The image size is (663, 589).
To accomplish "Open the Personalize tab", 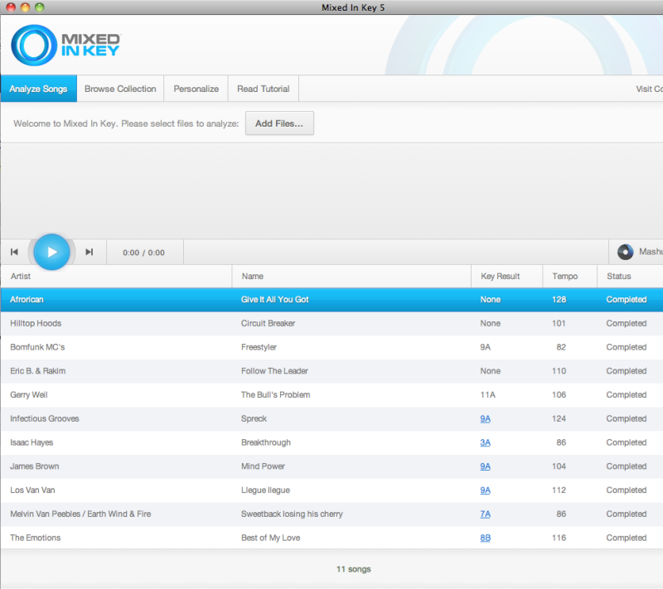I will 196,89.
